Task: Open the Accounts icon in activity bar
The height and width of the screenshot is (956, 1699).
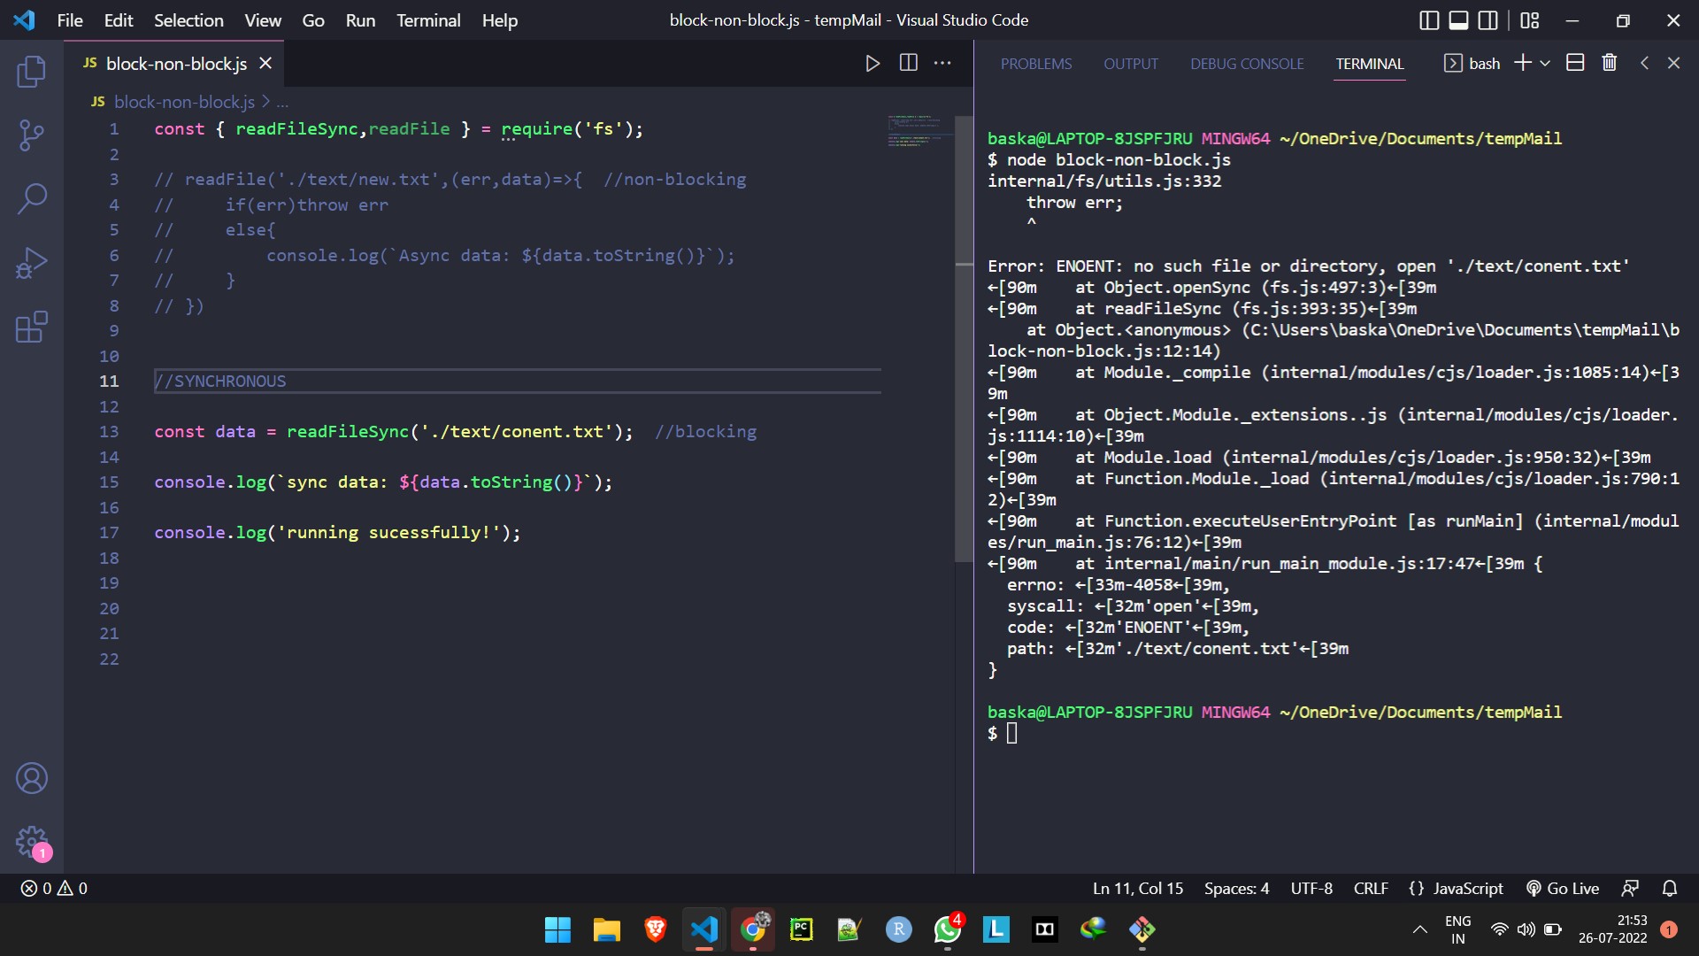Action: 32,778
